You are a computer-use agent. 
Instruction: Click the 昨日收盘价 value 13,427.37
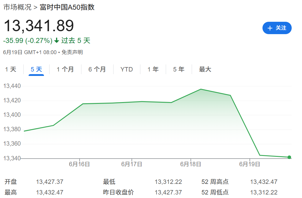click(168, 192)
